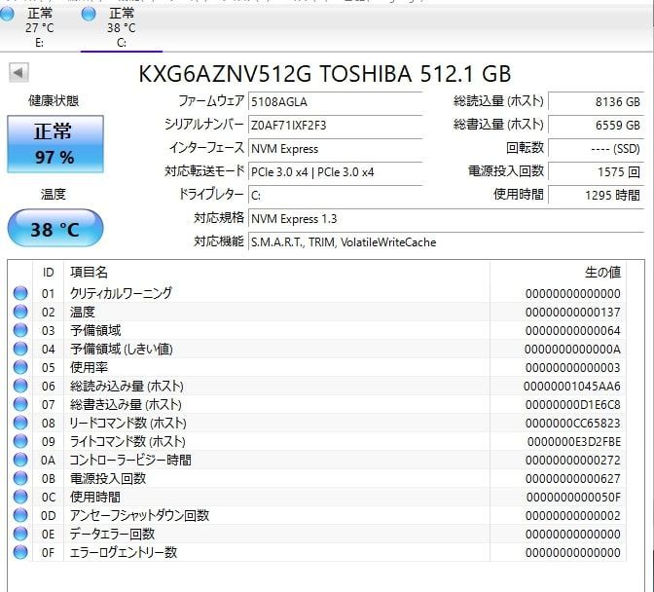Click the drive letter field
The height and width of the screenshot is (592, 654).
[x=336, y=196]
